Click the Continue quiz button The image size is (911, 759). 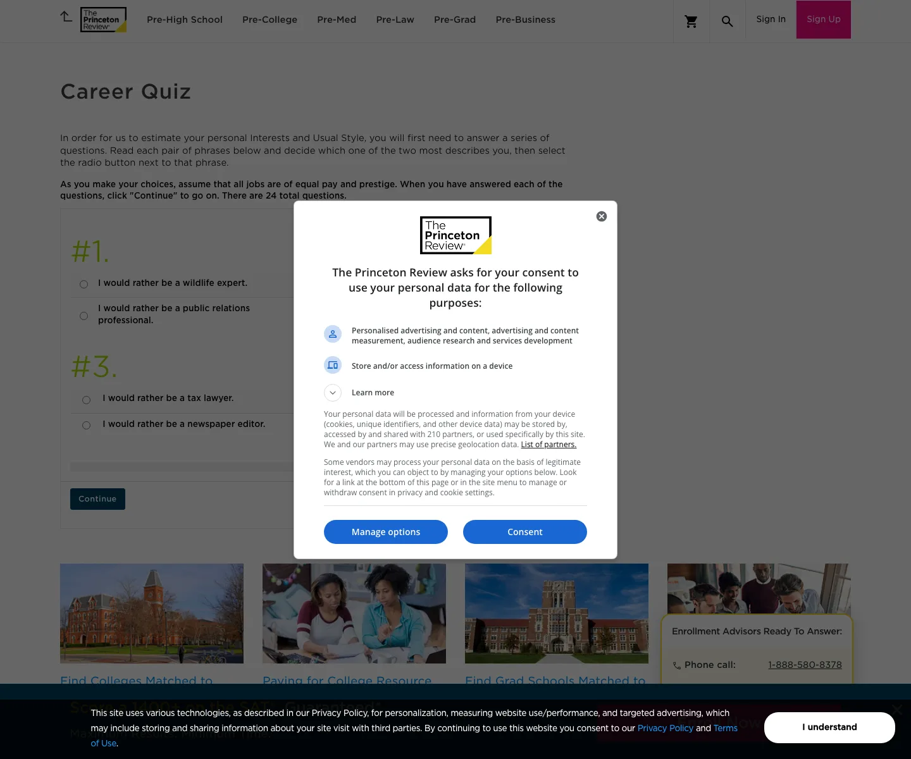click(97, 499)
